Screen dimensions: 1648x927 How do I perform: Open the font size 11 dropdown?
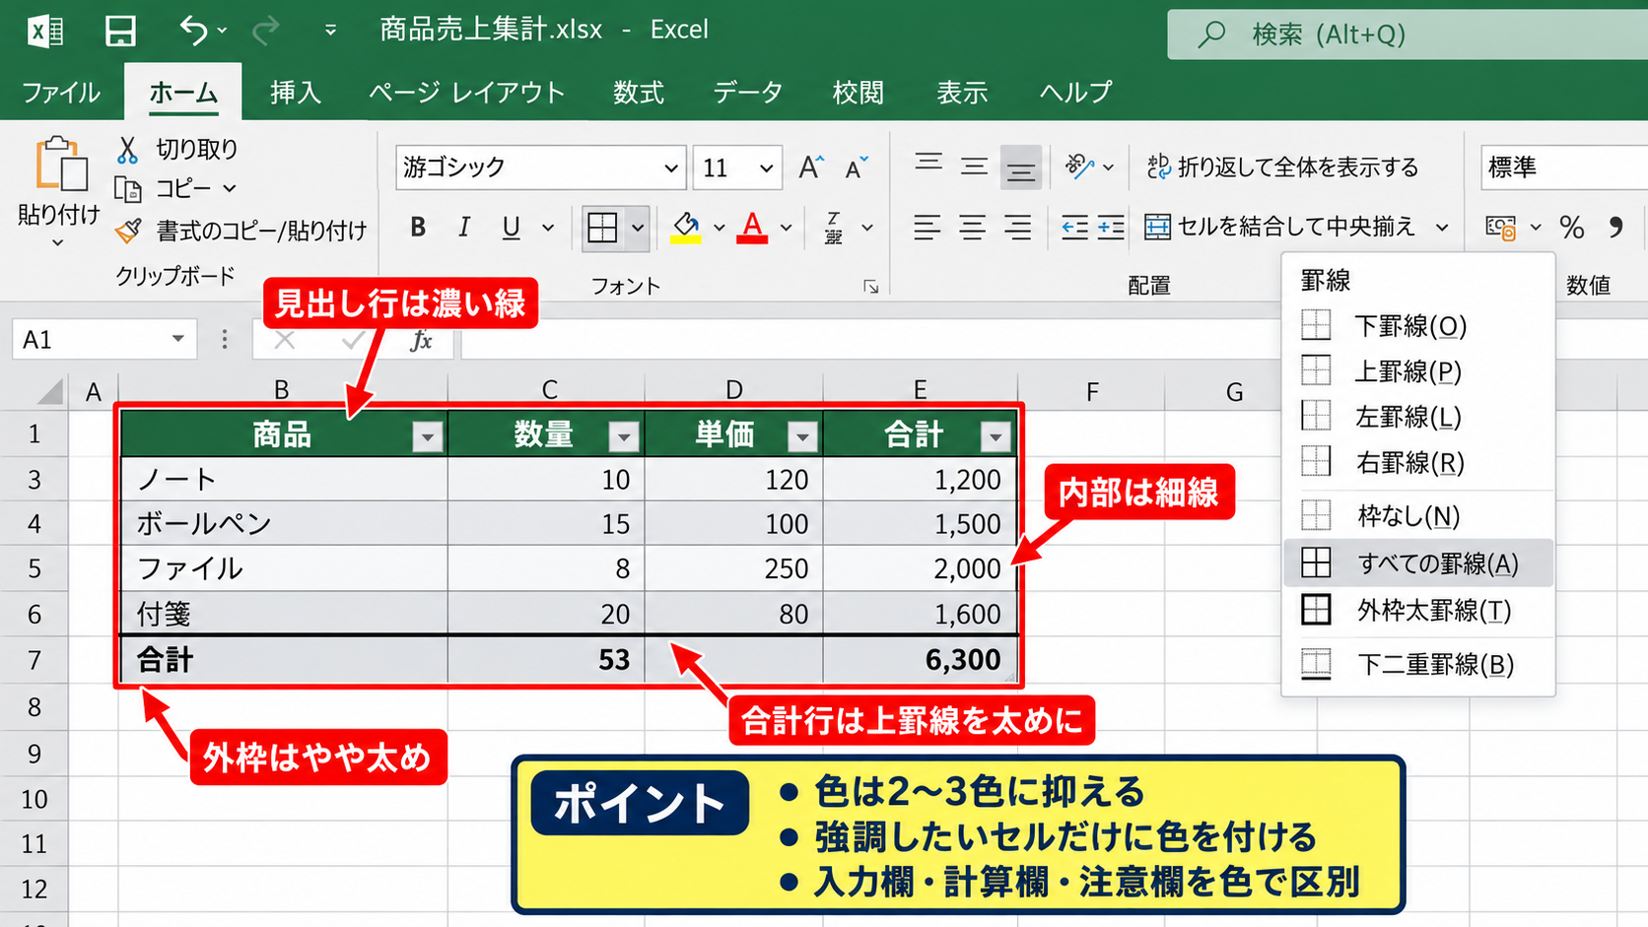pos(766,167)
